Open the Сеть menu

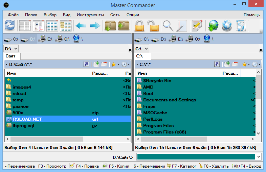115,15
